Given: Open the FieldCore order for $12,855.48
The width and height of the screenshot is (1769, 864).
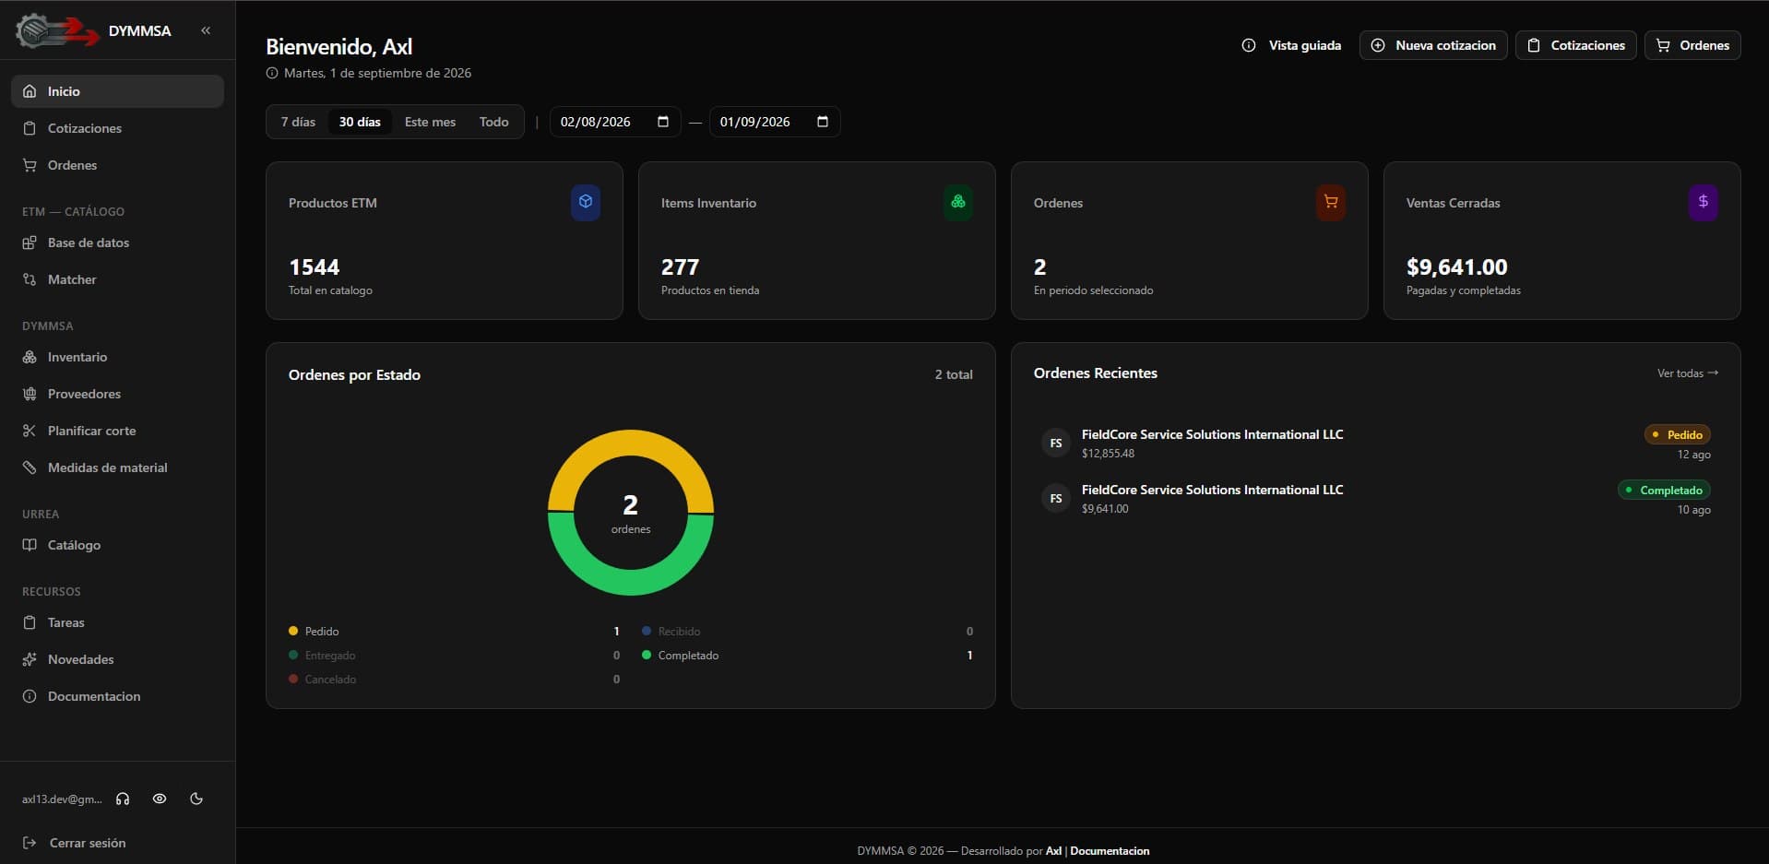Looking at the screenshot, I should point(1375,444).
